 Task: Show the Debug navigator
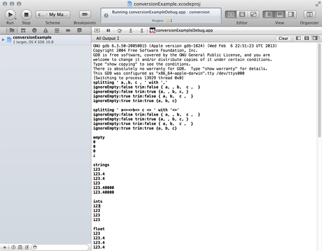(x=57, y=30)
